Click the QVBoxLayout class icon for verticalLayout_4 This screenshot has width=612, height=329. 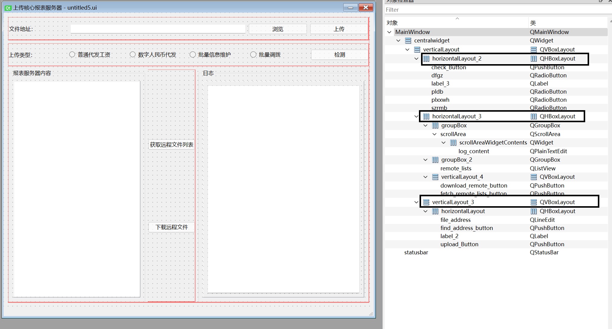point(533,177)
